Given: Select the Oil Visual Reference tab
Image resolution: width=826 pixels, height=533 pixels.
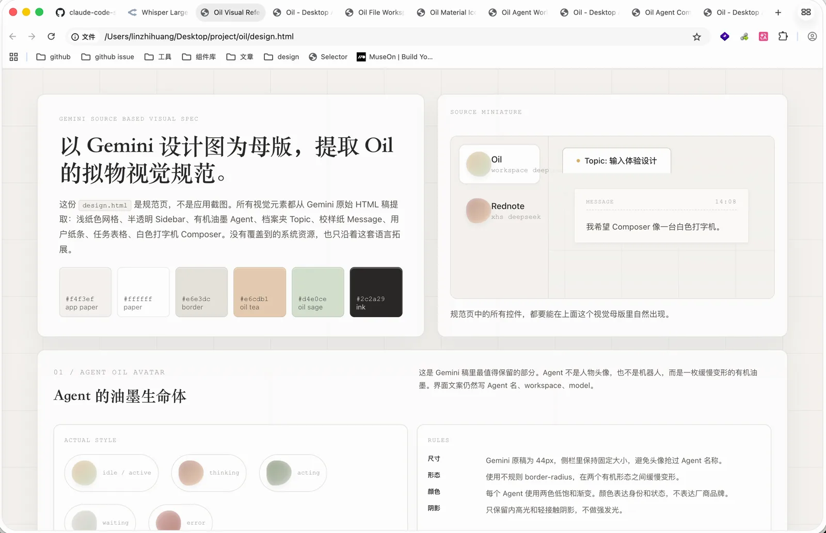Looking at the screenshot, I should 230,12.
